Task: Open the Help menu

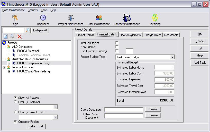Action: pyautogui.click(x=53, y=10)
